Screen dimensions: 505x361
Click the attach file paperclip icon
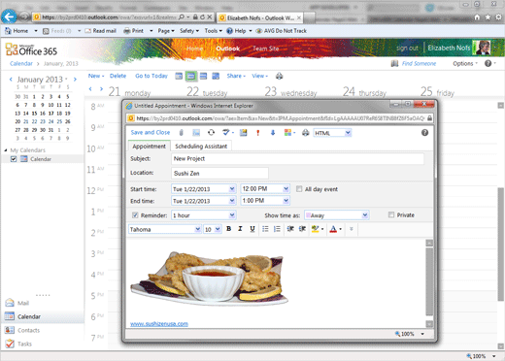(x=182, y=133)
